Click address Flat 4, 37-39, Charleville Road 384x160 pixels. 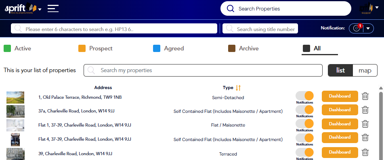click(85, 139)
